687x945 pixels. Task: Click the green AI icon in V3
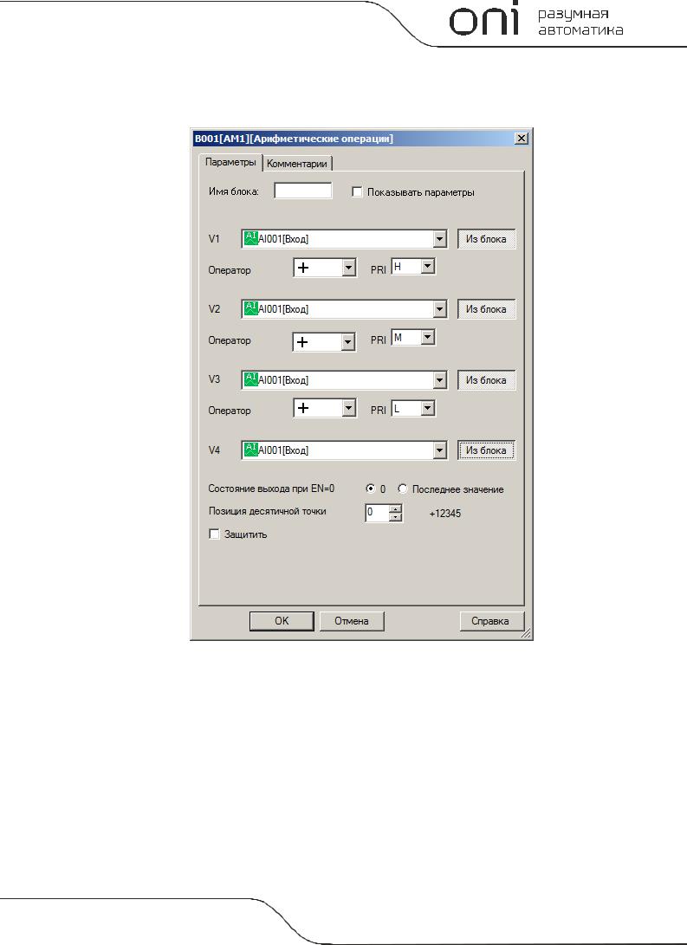coord(251,379)
